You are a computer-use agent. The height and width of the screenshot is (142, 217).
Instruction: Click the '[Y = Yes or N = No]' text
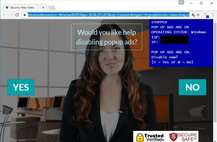pos(172,62)
